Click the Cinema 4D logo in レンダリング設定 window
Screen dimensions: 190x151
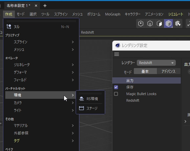118,45
